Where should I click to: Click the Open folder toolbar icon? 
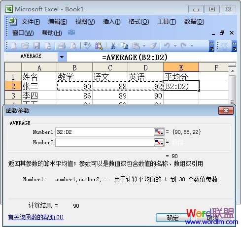click(25, 46)
